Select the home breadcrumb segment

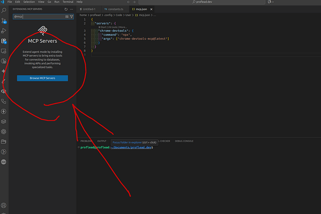[x=83, y=15]
